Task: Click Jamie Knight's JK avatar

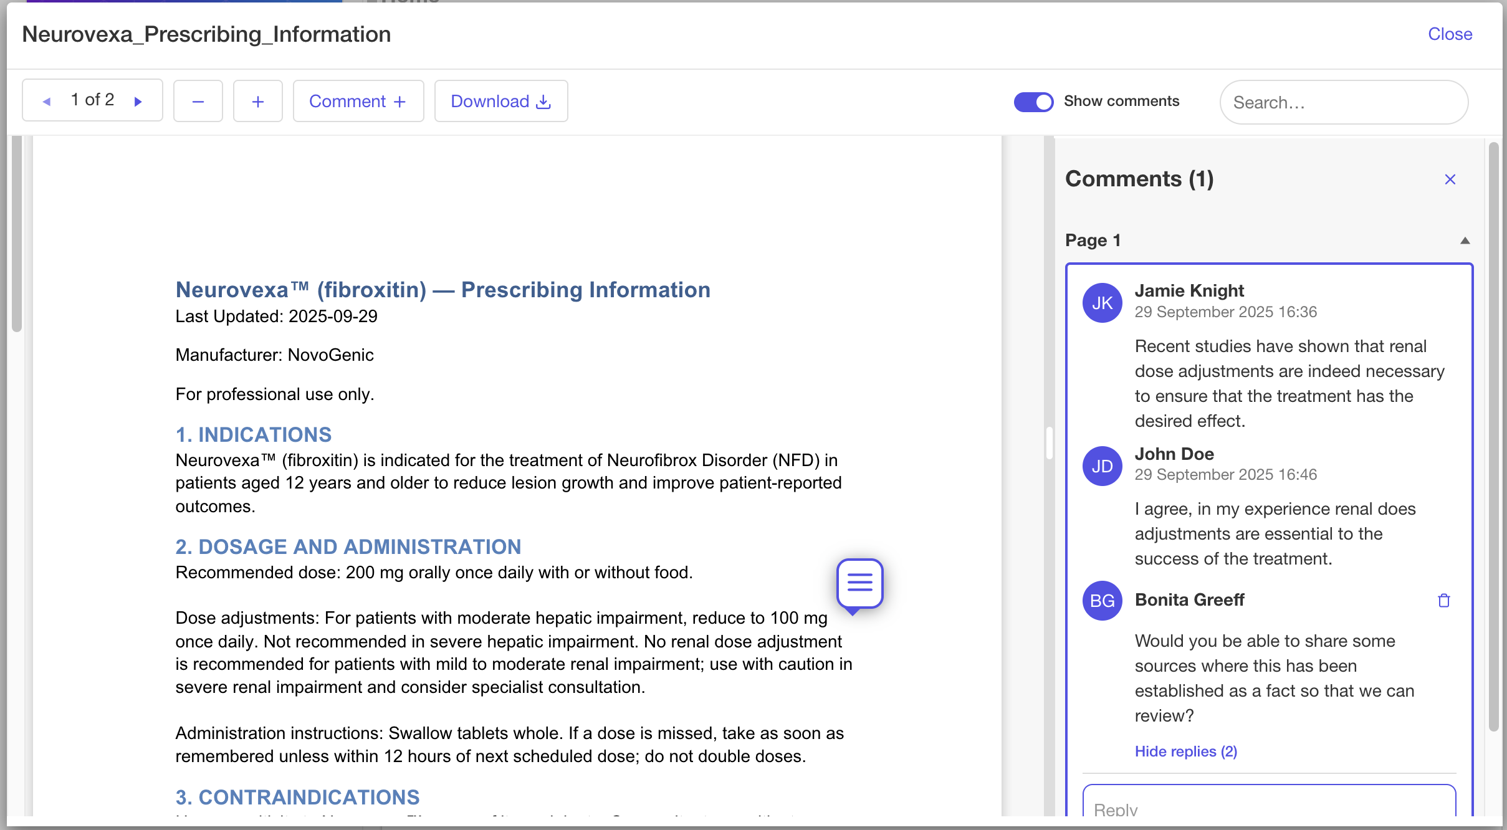Action: pos(1103,303)
